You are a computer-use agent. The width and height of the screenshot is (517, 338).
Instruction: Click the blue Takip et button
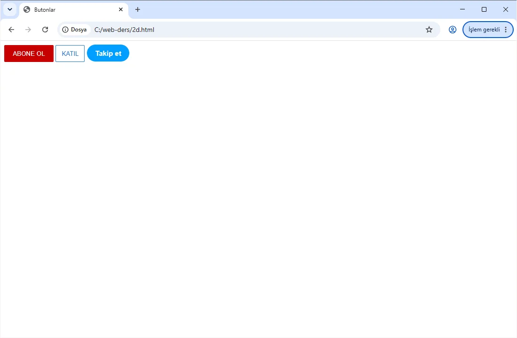pyautogui.click(x=108, y=53)
